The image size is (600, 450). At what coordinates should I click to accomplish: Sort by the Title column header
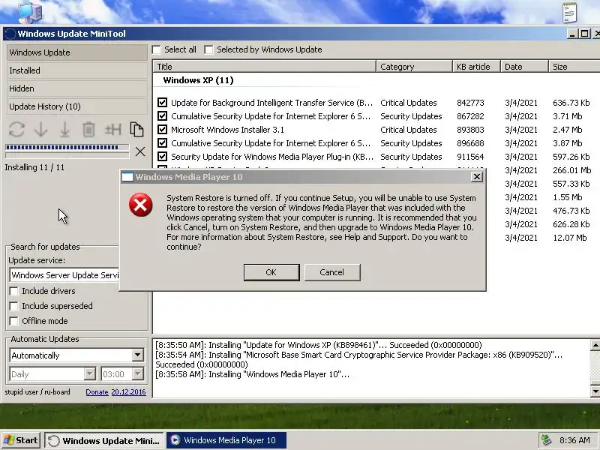(265, 67)
